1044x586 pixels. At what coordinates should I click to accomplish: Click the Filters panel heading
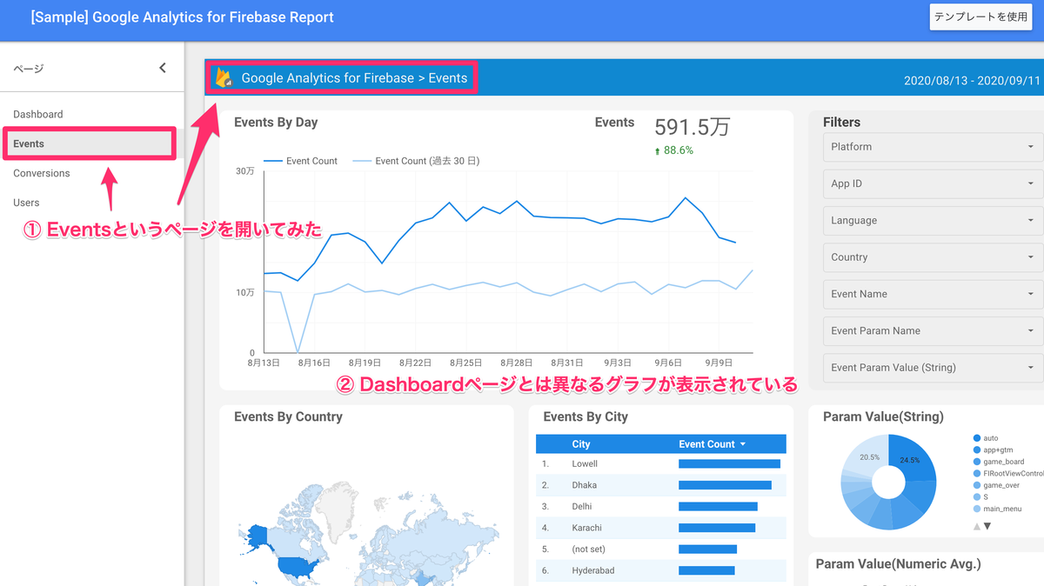tap(841, 123)
